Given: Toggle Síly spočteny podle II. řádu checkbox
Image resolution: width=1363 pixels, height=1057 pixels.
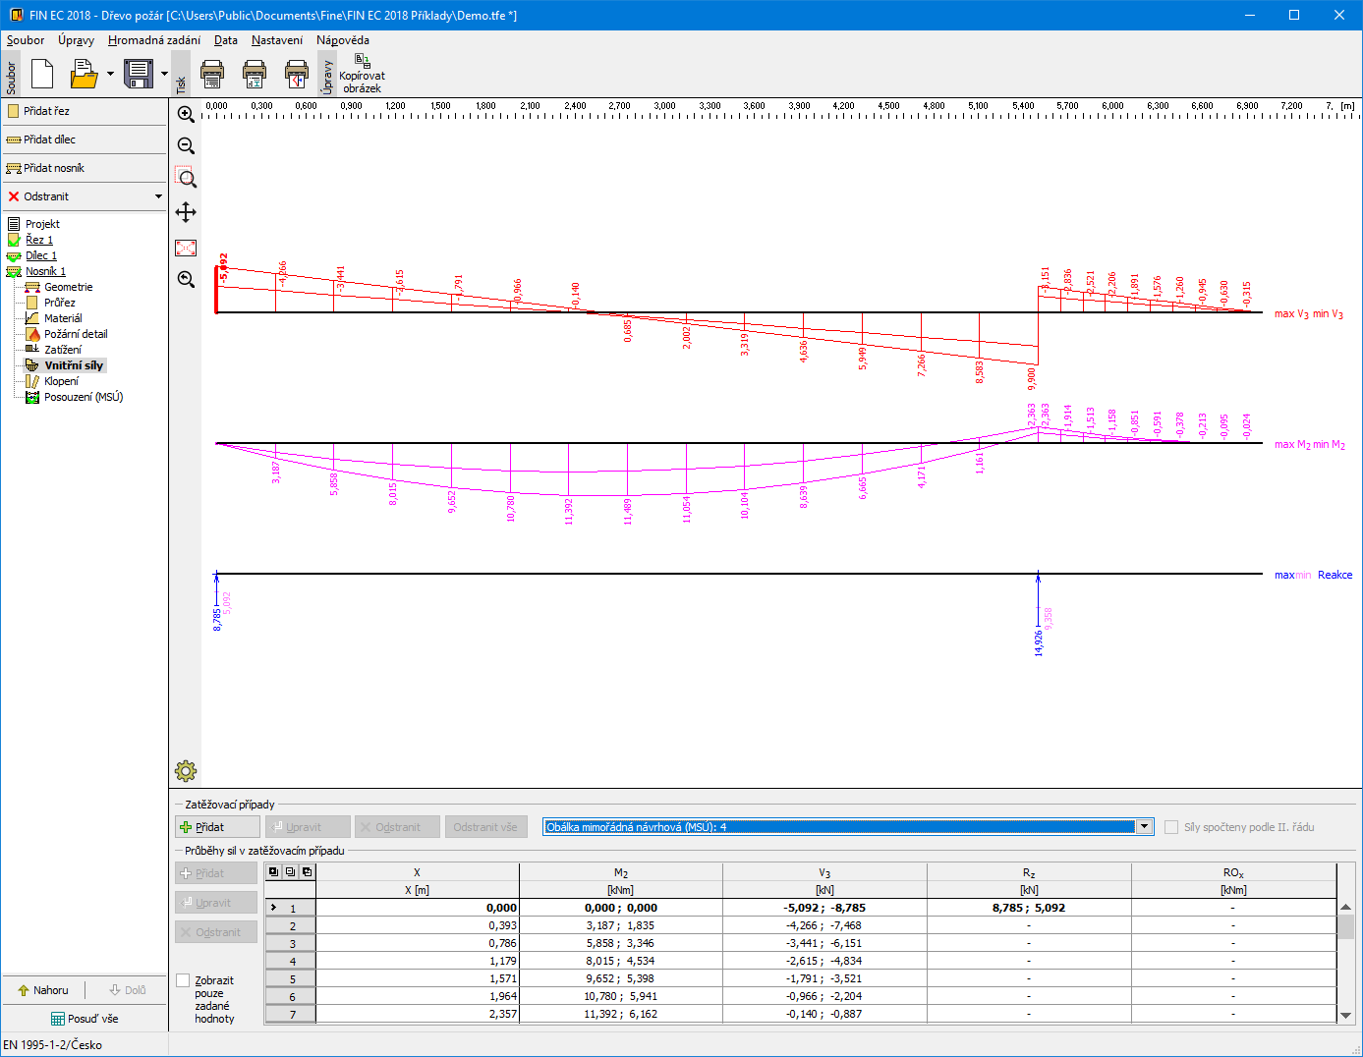Looking at the screenshot, I should [1171, 827].
